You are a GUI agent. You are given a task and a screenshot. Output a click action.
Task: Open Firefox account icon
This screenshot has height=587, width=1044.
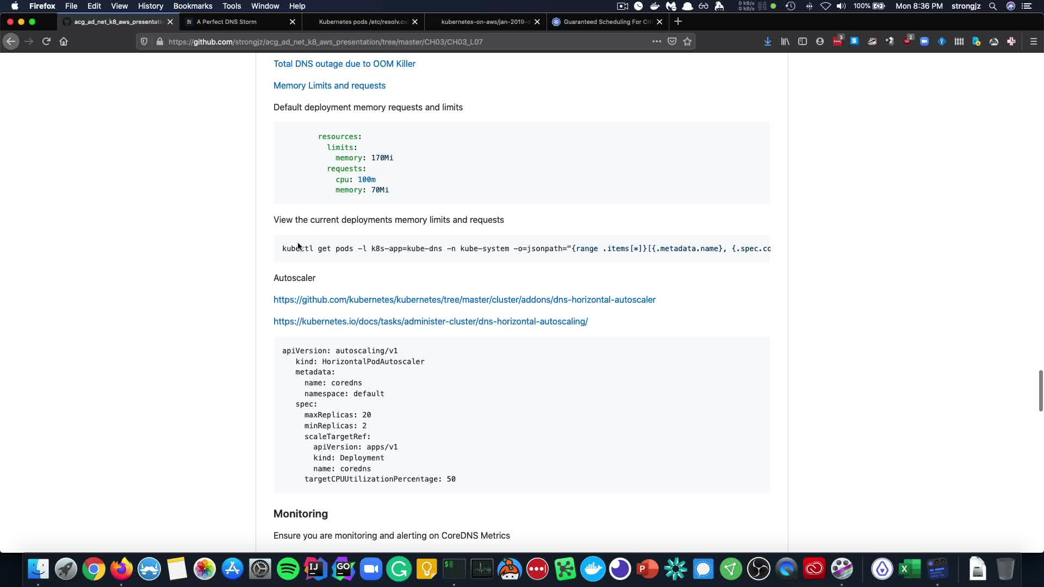tap(819, 41)
